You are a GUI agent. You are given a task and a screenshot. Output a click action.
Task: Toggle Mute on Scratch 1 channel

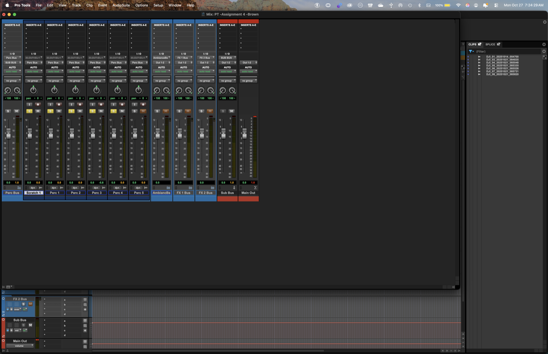(38, 111)
